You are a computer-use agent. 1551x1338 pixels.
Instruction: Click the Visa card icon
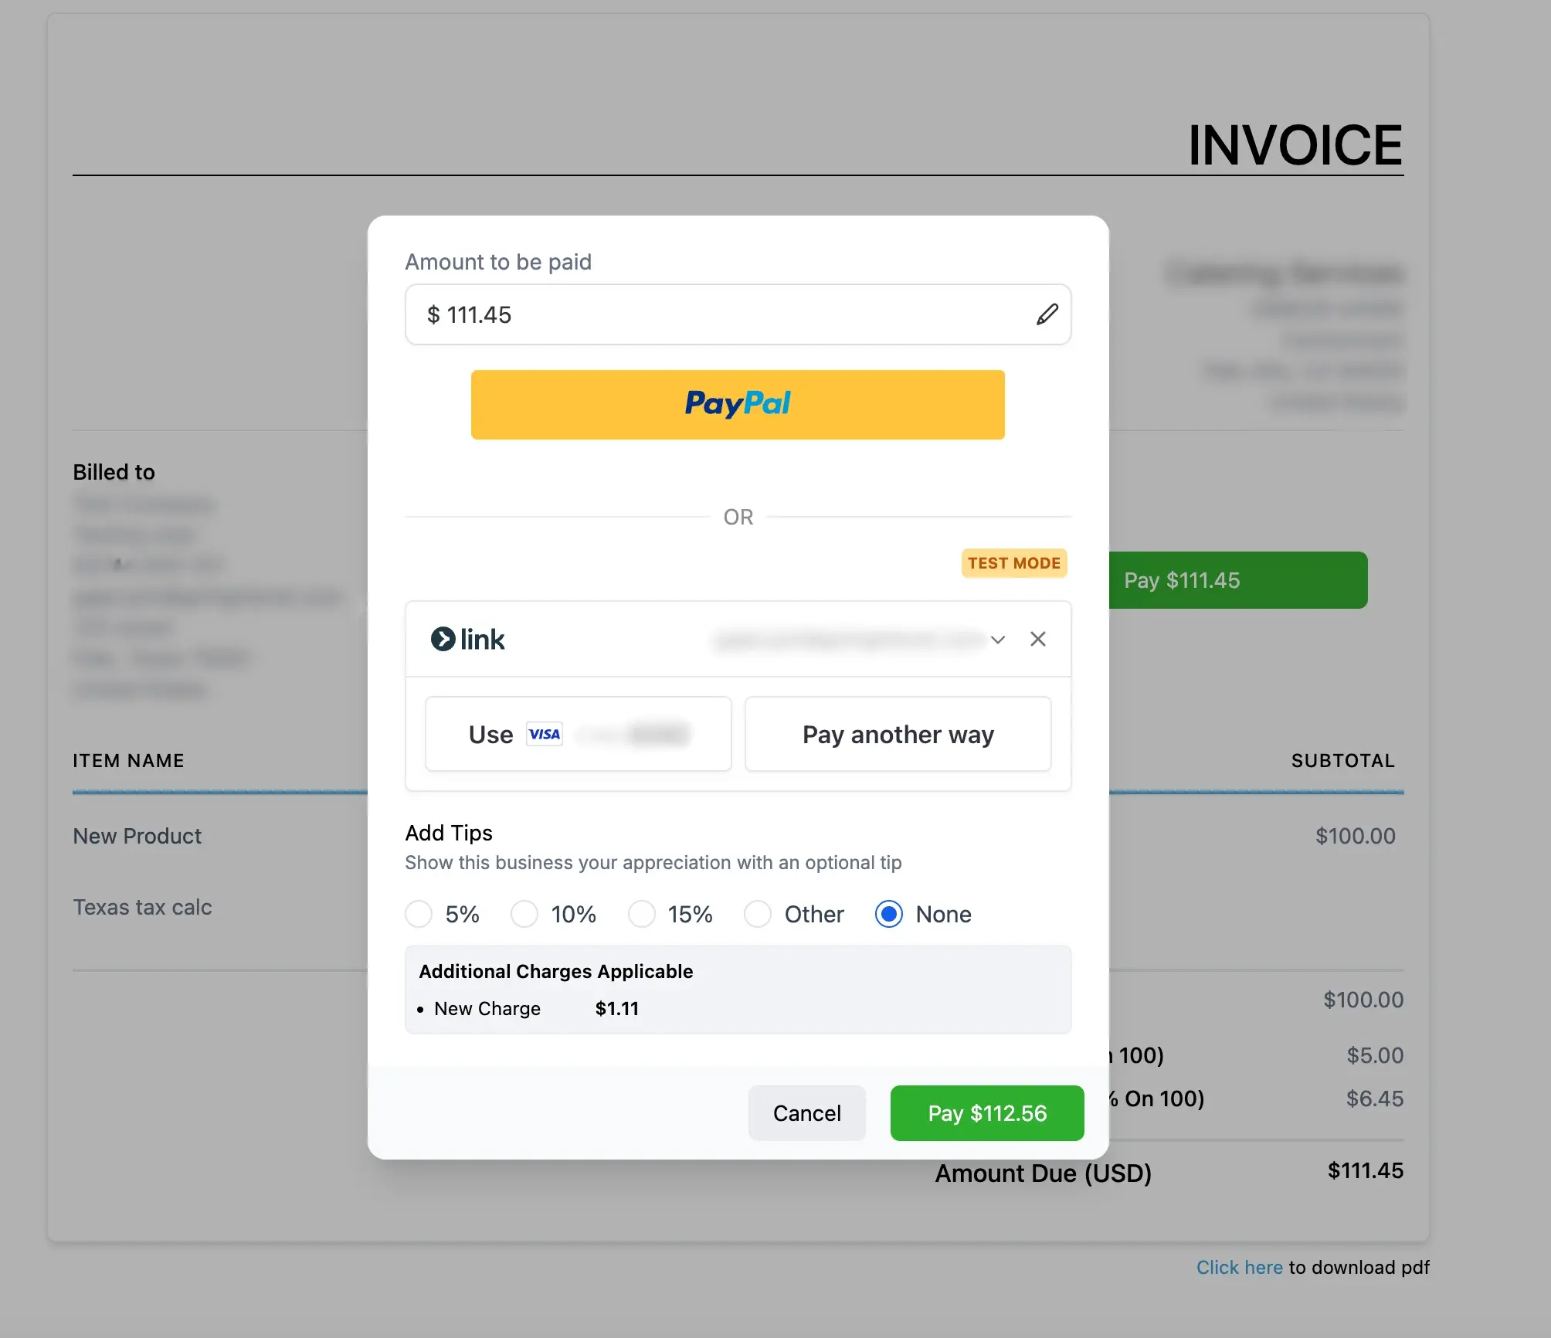pyautogui.click(x=545, y=734)
